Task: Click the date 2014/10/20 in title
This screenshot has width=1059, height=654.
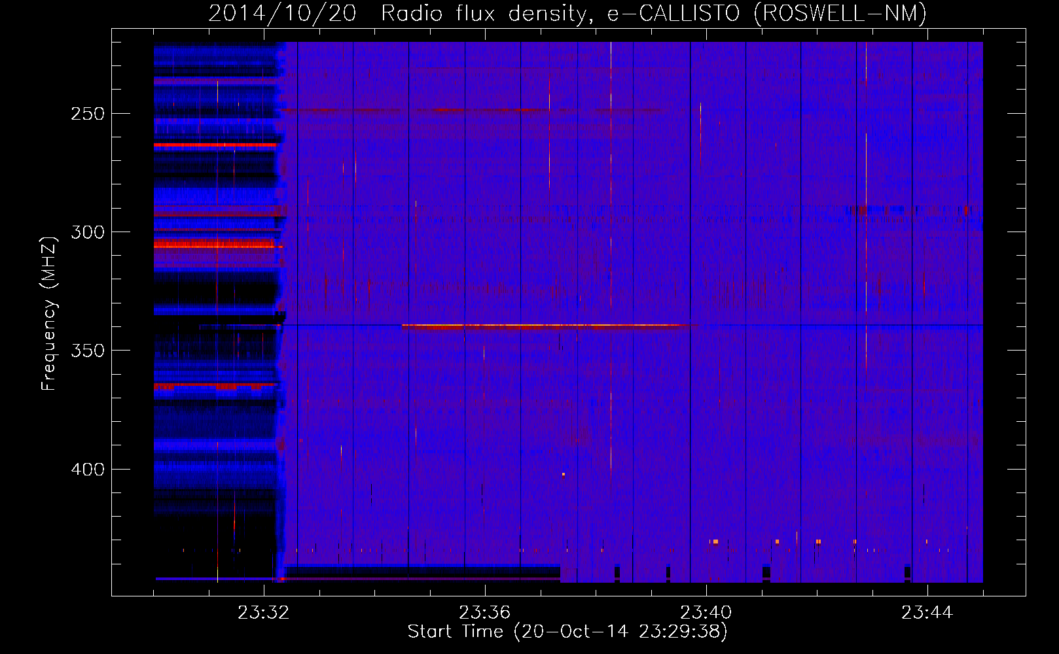Action: [x=282, y=14]
